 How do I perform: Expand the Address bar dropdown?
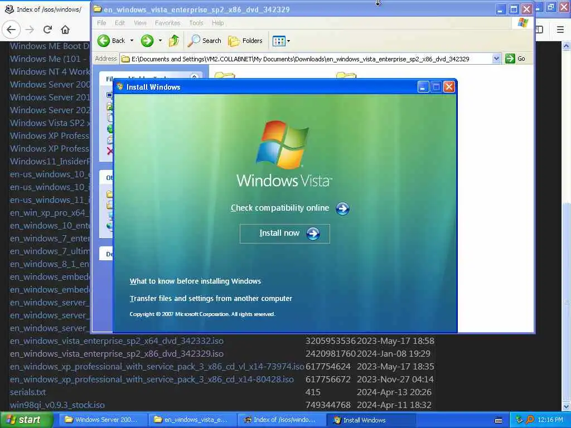(x=496, y=59)
